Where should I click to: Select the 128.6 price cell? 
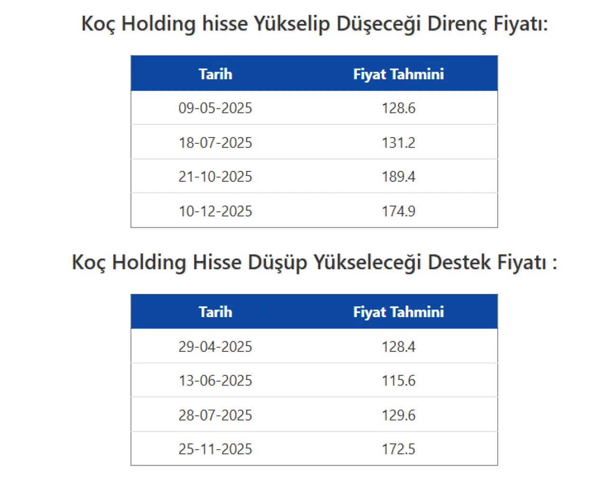(399, 108)
